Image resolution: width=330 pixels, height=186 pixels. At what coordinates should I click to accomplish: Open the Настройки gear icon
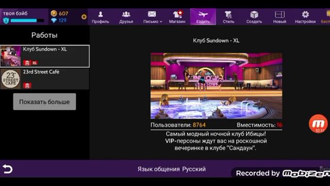click(305, 14)
